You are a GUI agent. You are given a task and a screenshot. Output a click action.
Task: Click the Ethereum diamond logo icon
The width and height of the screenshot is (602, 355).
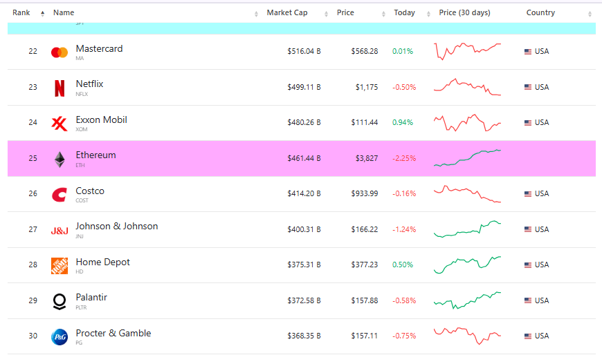(x=60, y=160)
